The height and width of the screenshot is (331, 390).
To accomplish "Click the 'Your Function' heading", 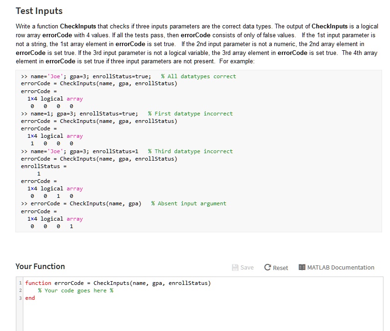I will tap(40, 266).
